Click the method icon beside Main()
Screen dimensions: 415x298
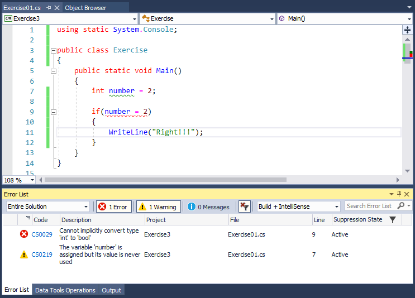(282, 18)
